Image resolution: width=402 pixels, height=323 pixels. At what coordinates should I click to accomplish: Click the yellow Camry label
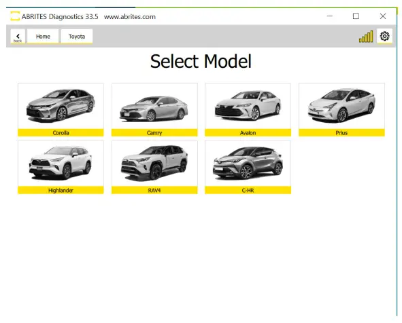[x=154, y=133]
